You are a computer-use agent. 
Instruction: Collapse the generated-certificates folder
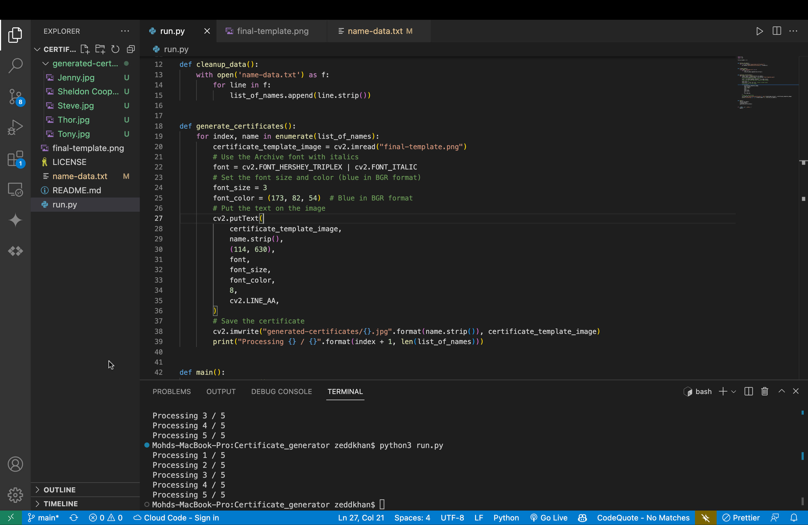(x=45, y=64)
